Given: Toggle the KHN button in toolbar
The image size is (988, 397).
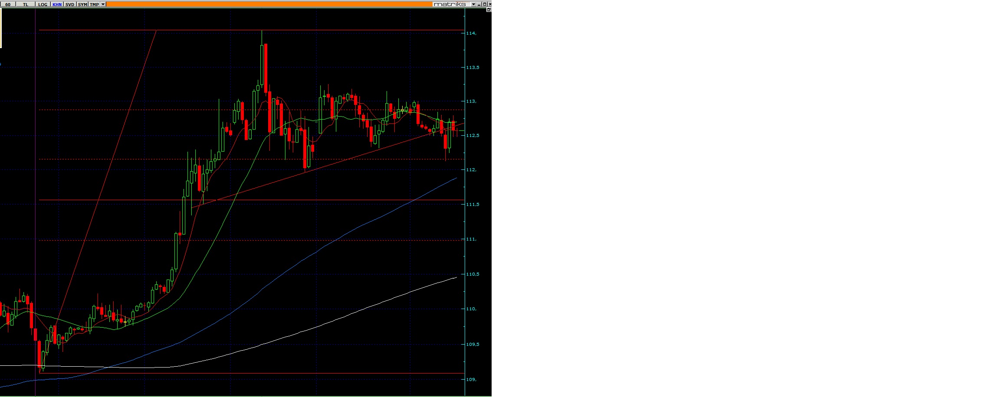Looking at the screenshot, I should click(x=57, y=4).
